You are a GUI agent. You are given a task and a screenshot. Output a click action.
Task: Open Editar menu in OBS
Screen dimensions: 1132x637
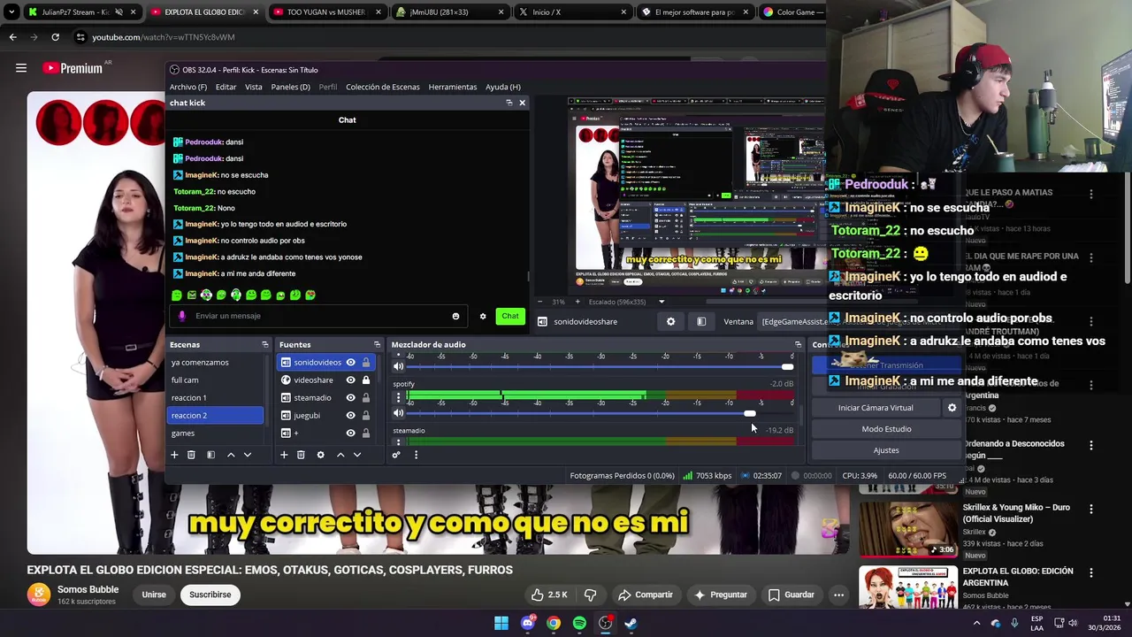(x=226, y=87)
